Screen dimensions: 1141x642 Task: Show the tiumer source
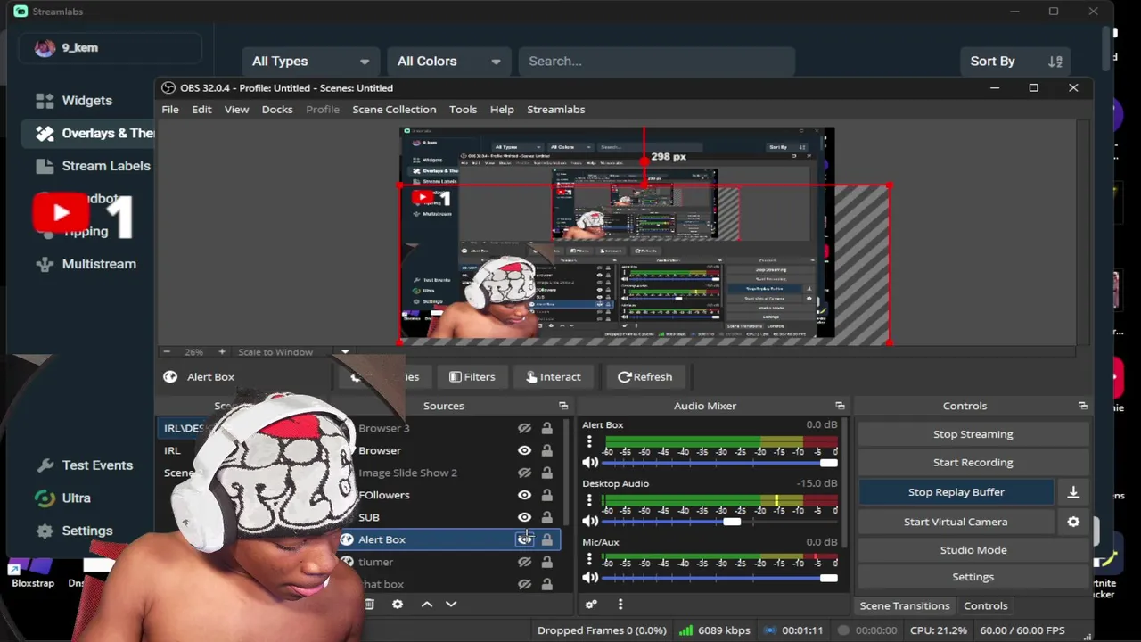point(524,563)
